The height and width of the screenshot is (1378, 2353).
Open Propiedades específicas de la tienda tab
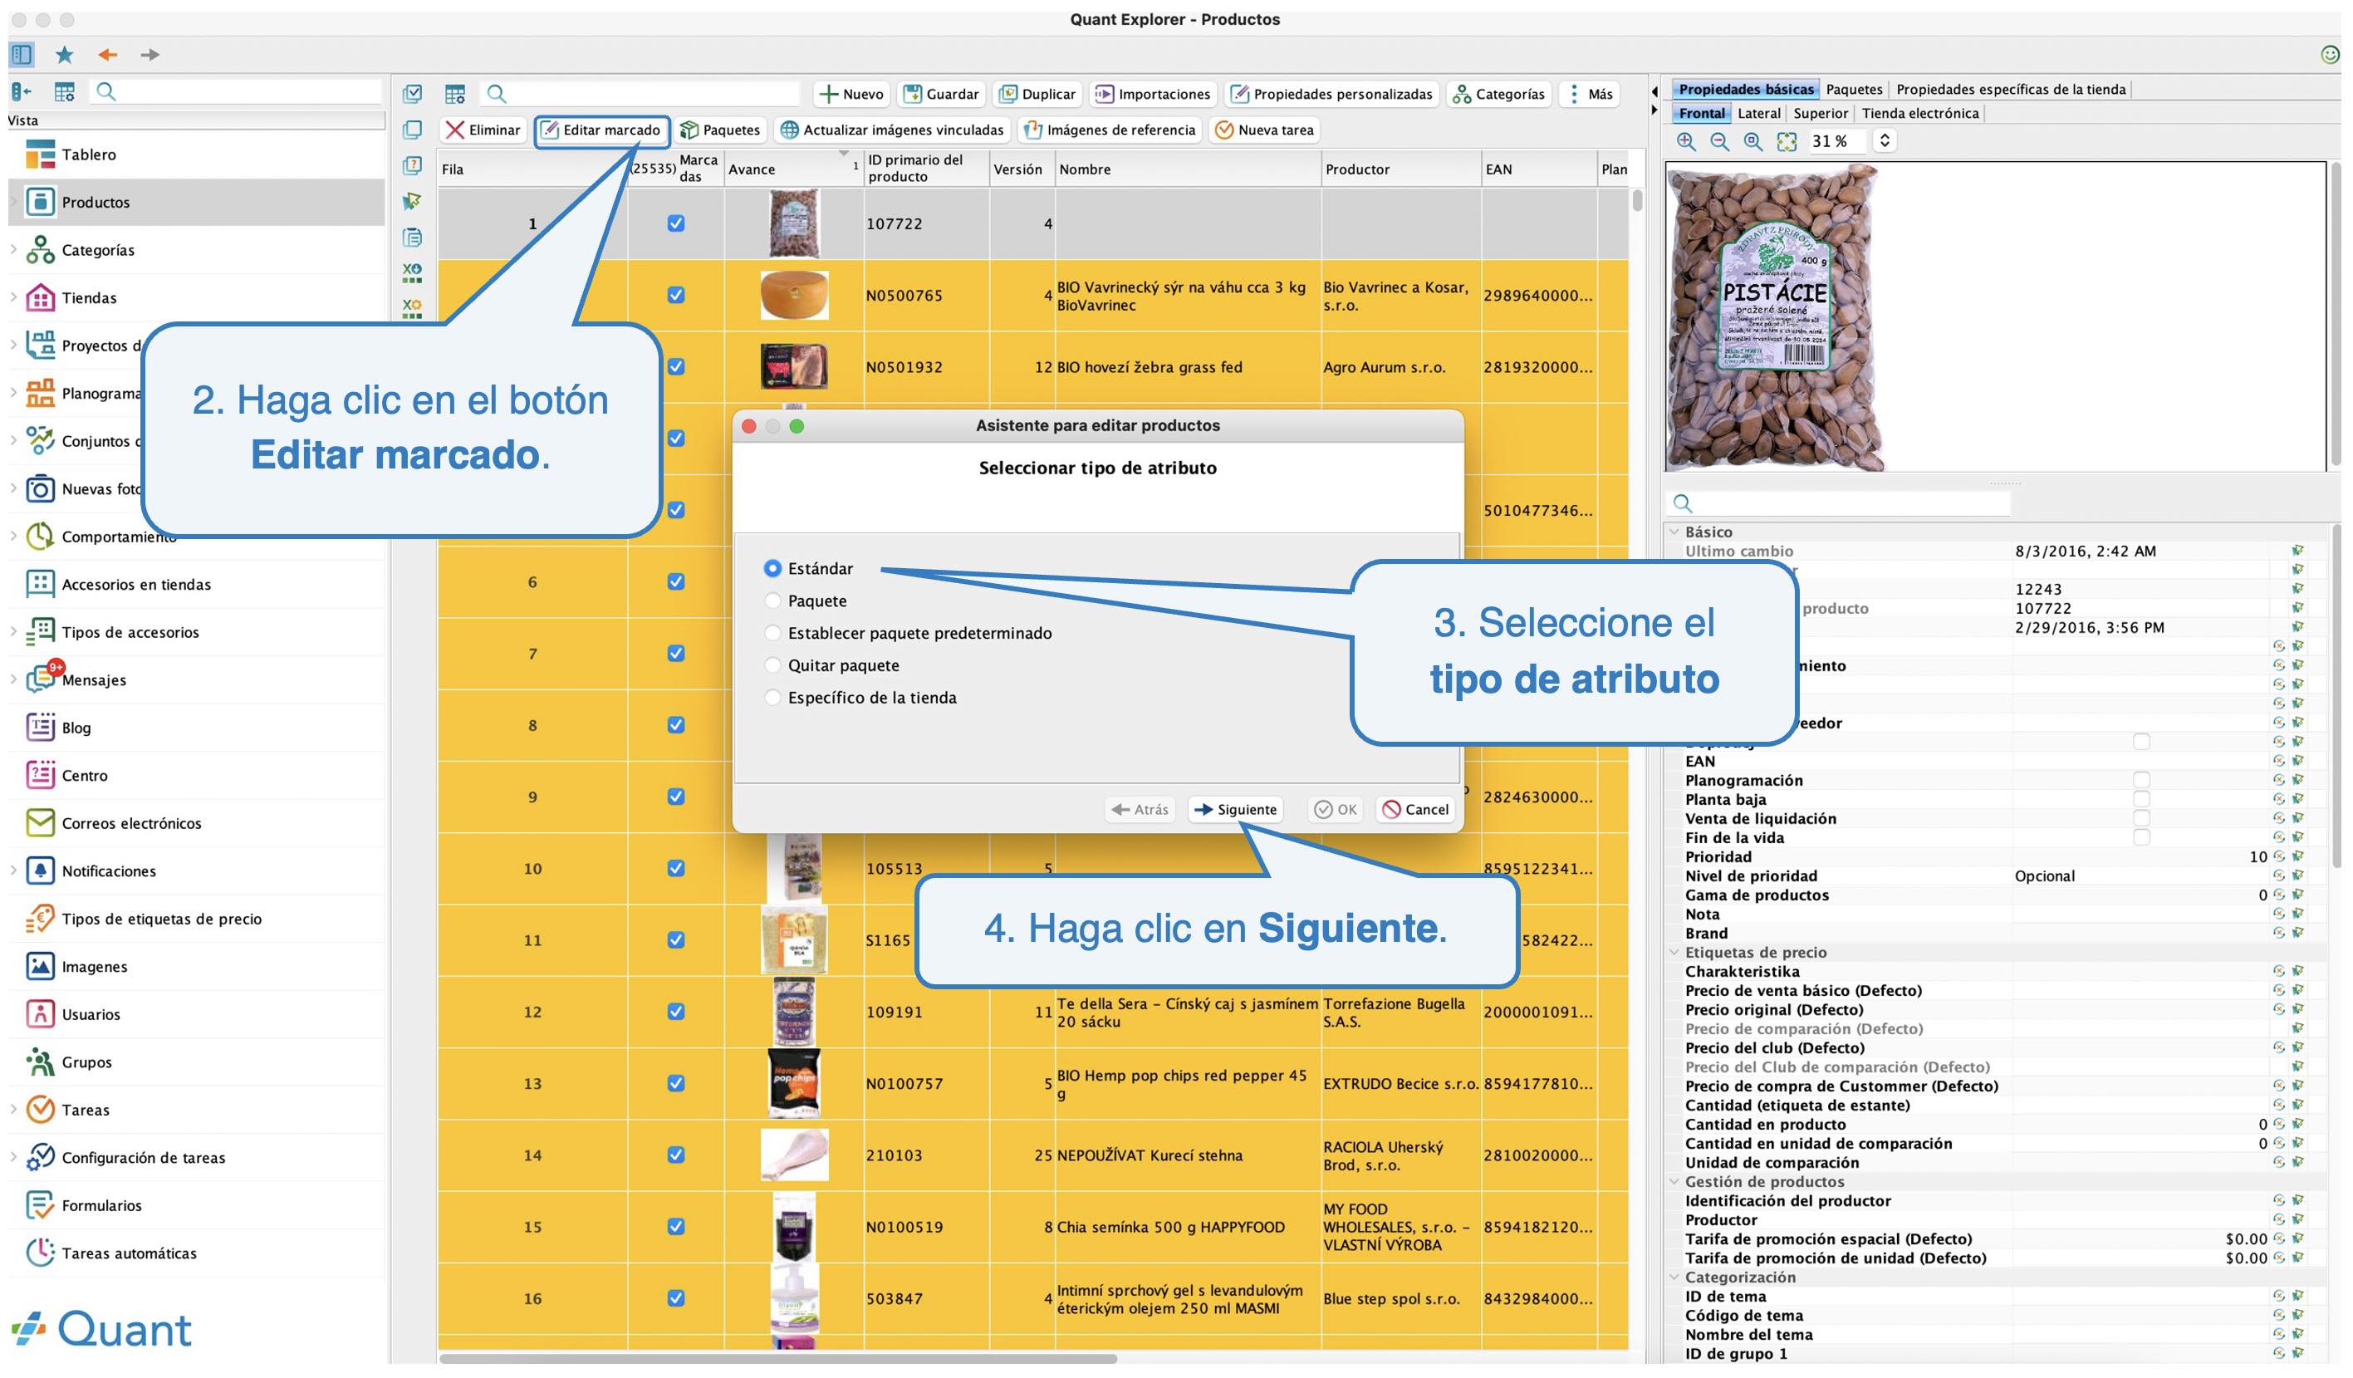point(2012,90)
